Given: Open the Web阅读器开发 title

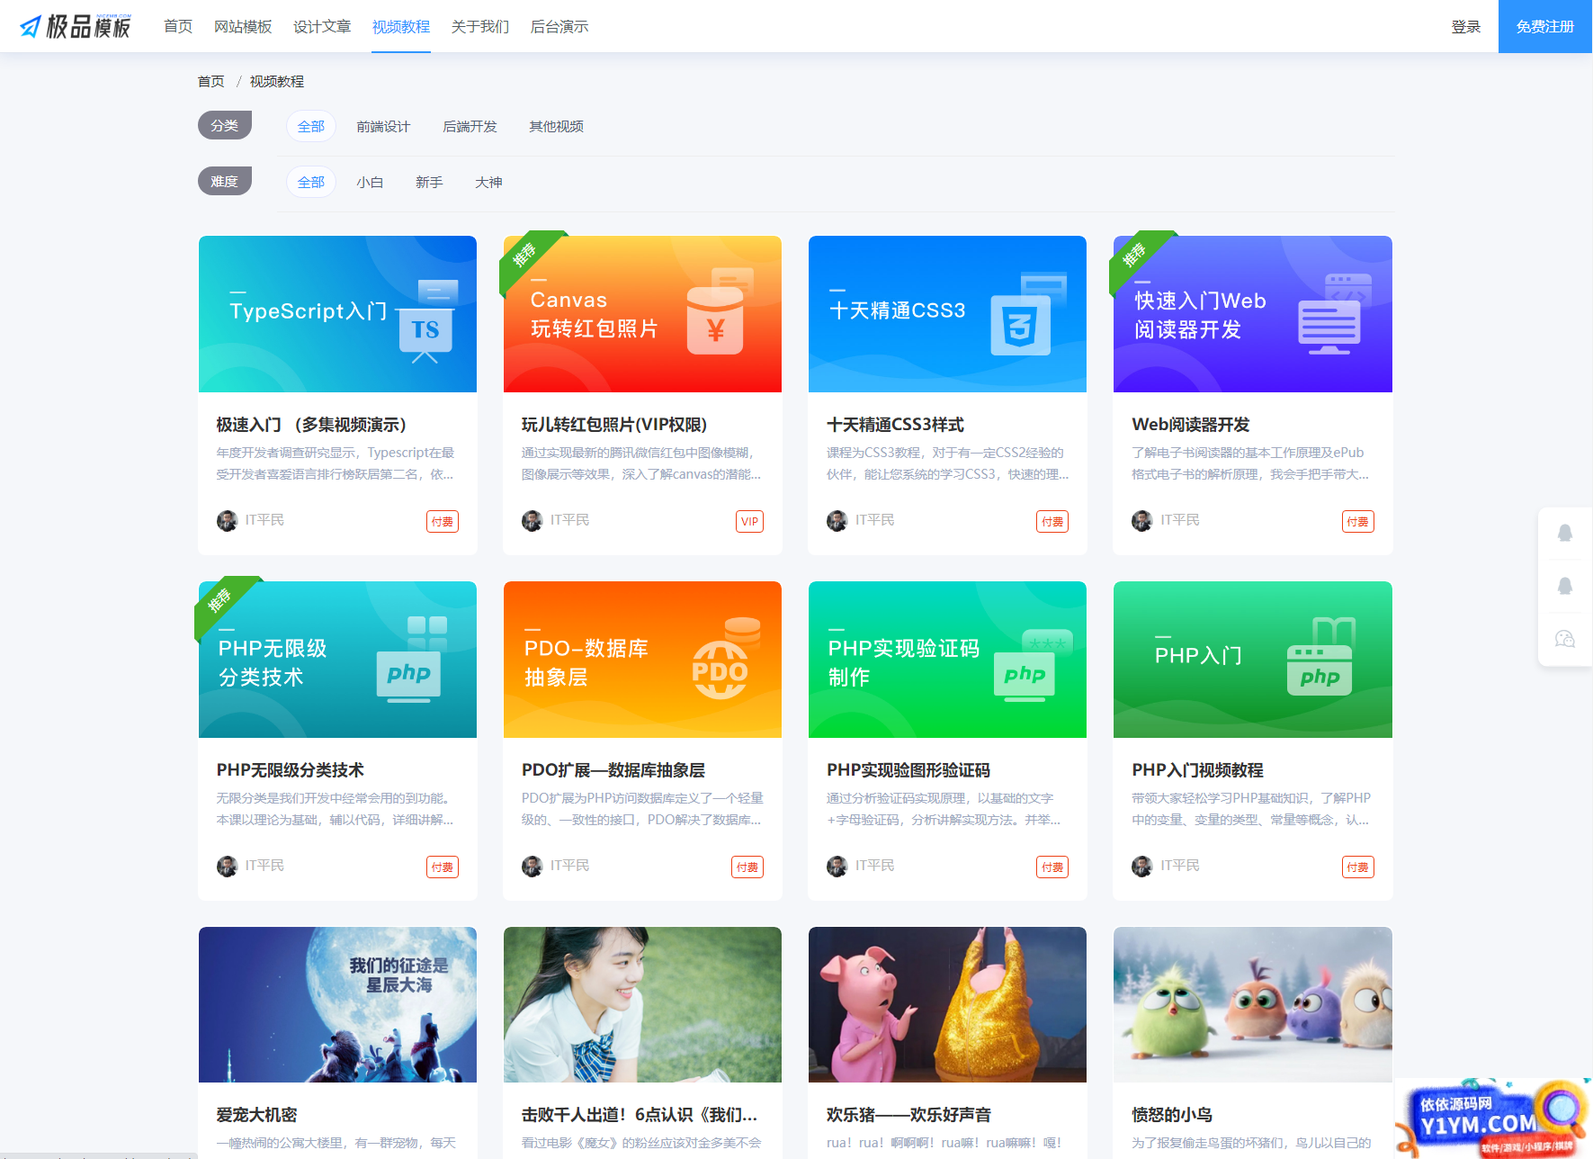Looking at the screenshot, I should click(1191, 425).
